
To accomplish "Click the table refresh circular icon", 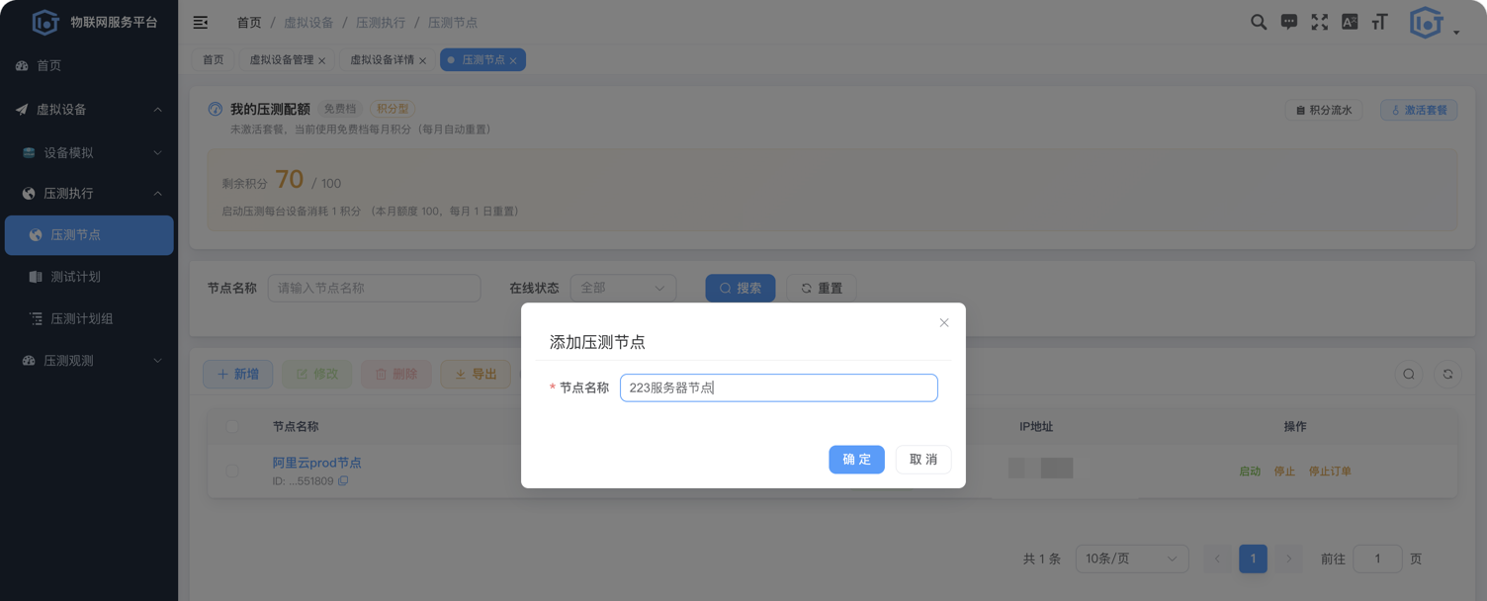I will click(1447, 375).
